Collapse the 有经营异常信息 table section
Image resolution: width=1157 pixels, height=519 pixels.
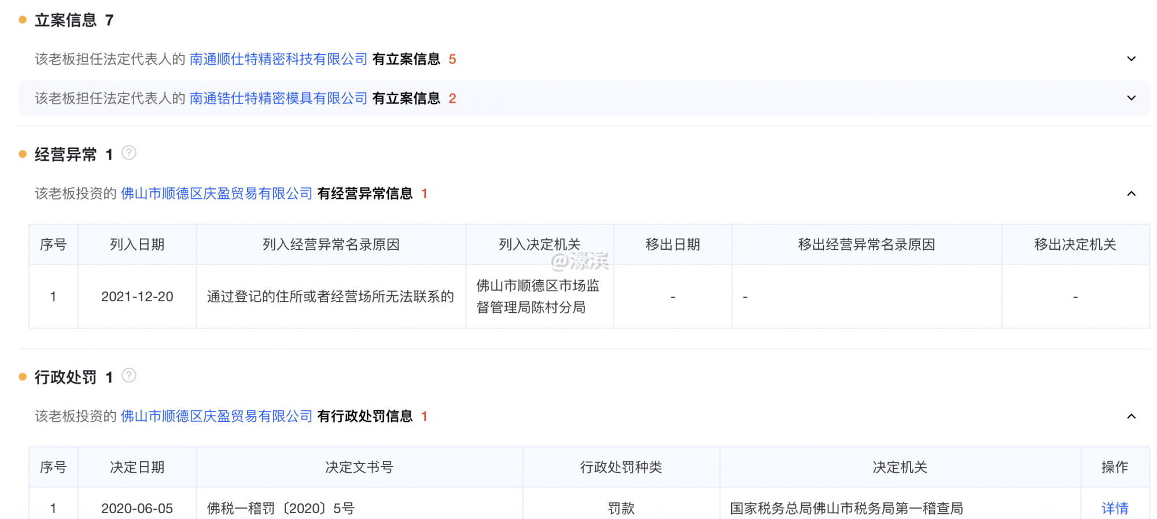[1131, 194]
